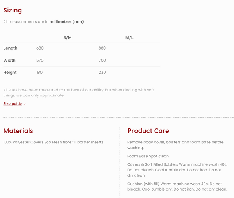Screen dimensions: 234x198
Task: Select the Width row label
Action: pos(9,60)
